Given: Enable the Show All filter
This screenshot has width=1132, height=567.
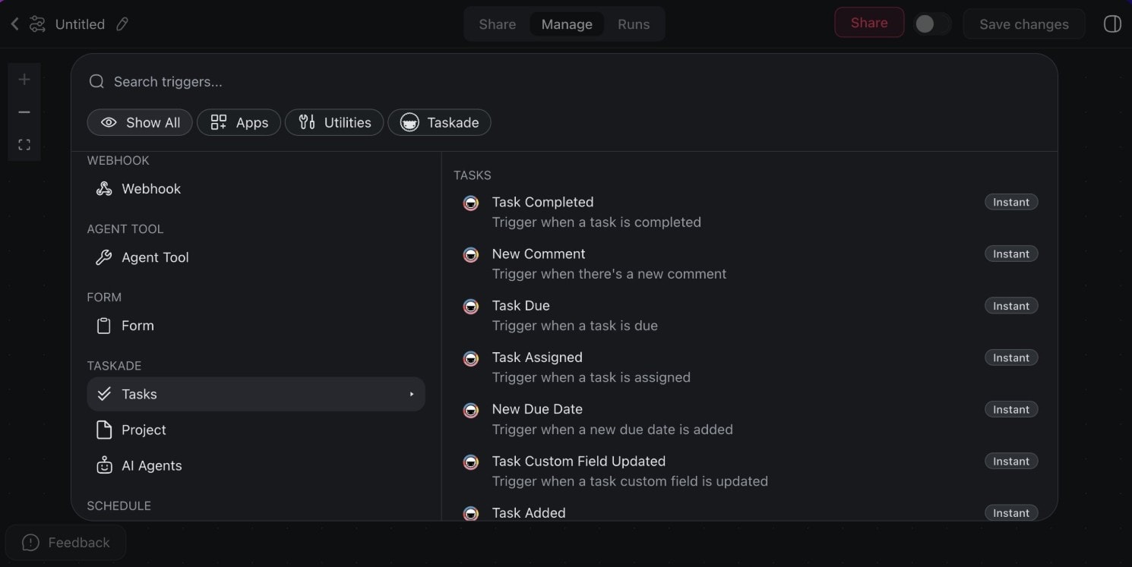Looking at the screenshot, I should pos(140,122).
